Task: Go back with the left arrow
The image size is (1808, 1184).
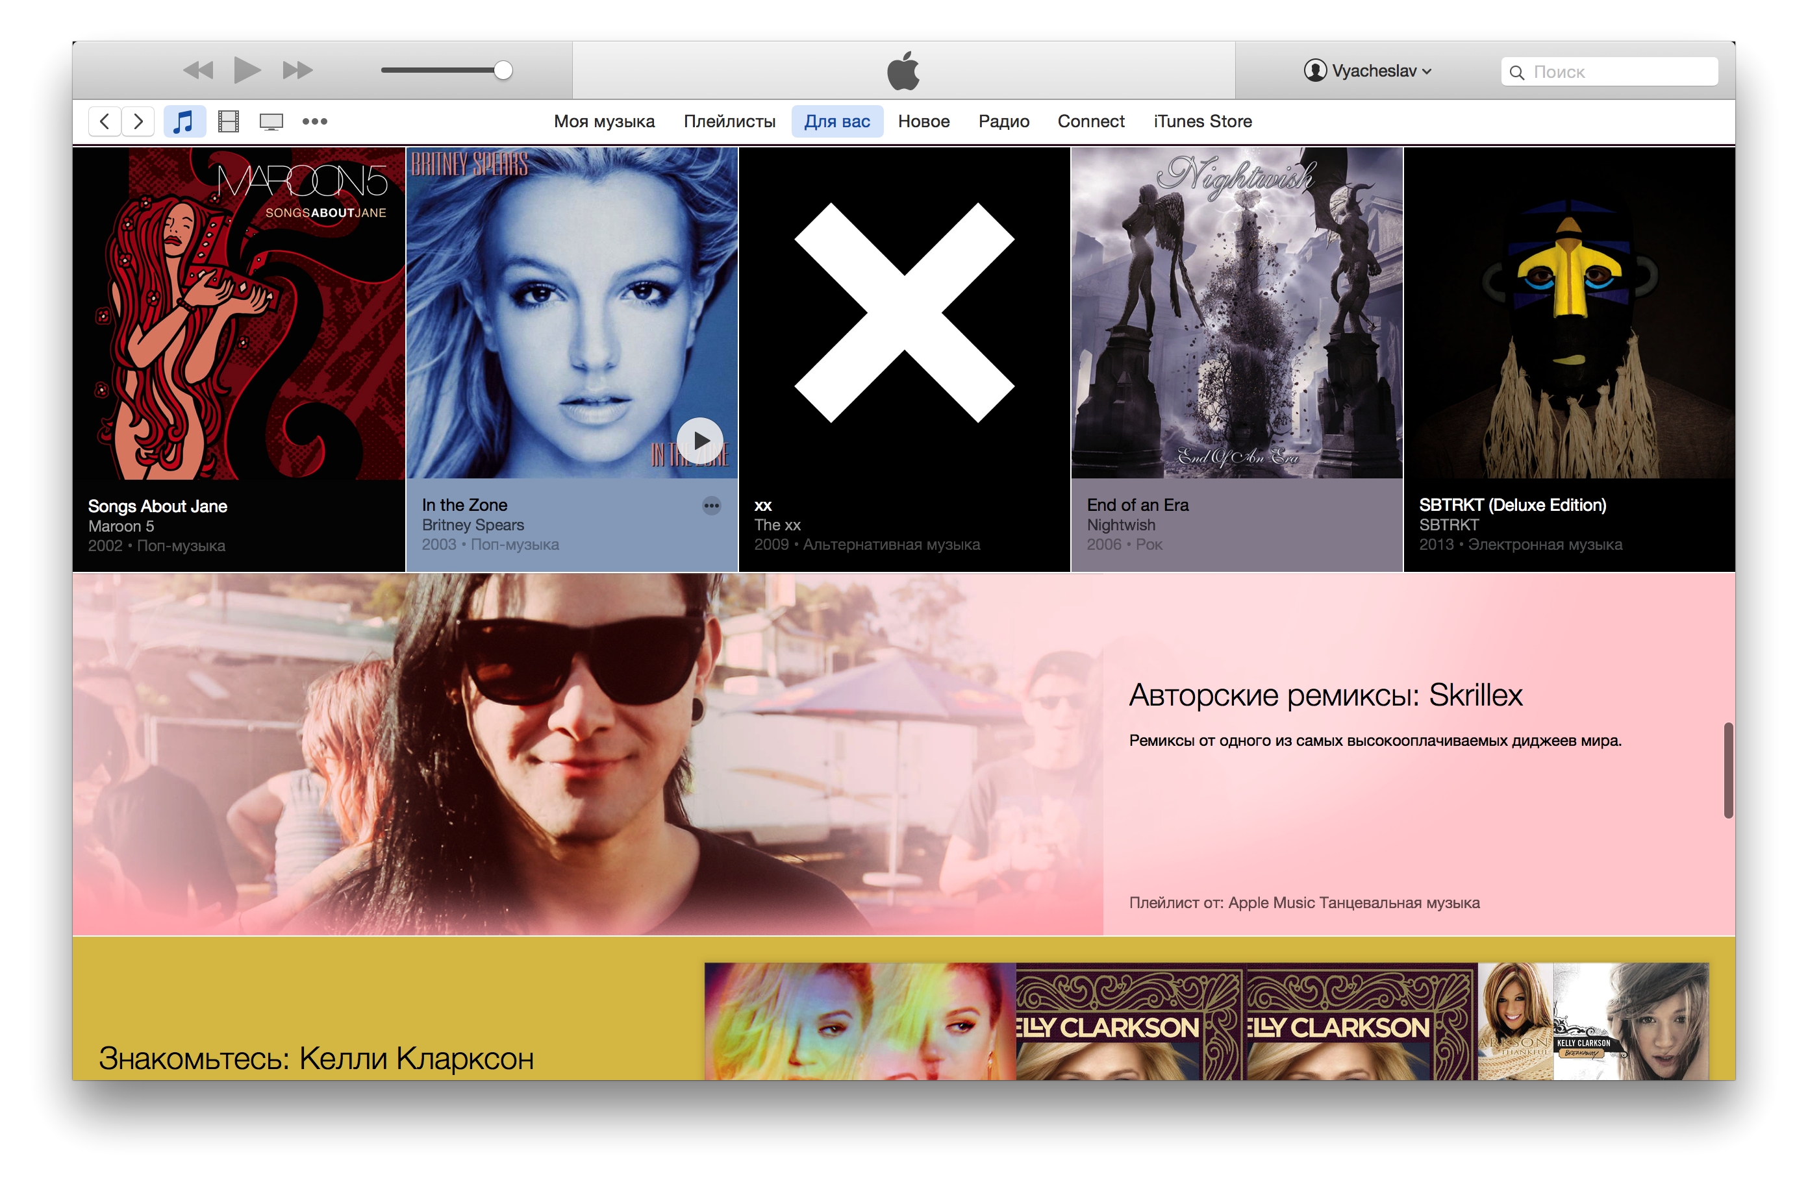Action: (105, 121)
